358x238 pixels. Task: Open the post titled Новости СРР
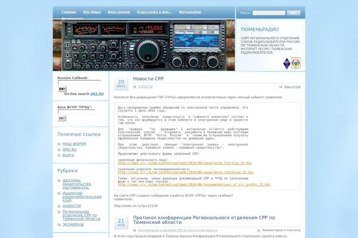(149, 79)
